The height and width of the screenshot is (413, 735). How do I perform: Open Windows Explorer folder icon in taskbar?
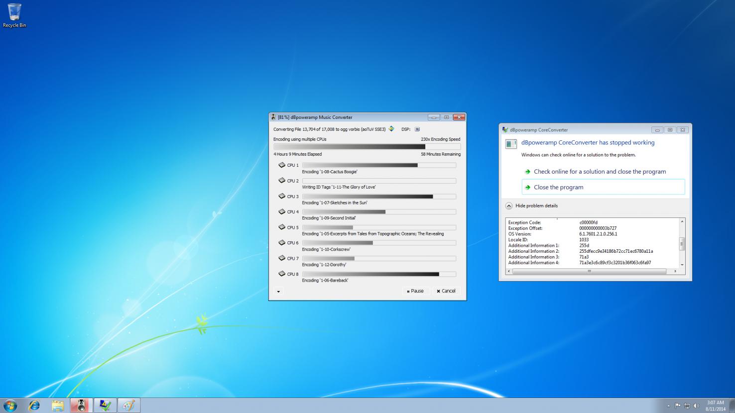pos(58,406)
